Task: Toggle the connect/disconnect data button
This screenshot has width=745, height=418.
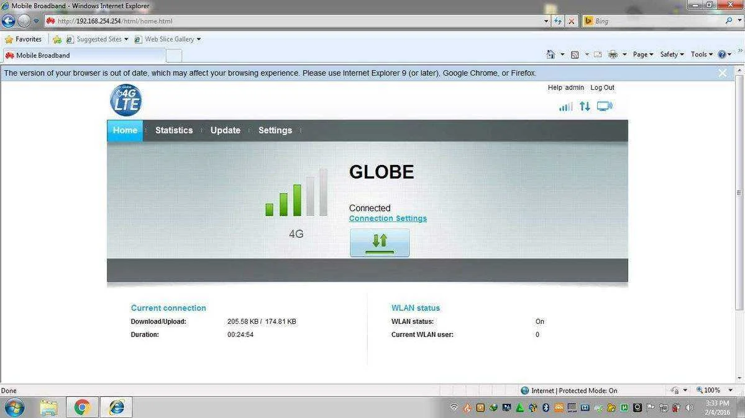Action: pos(380,243)
